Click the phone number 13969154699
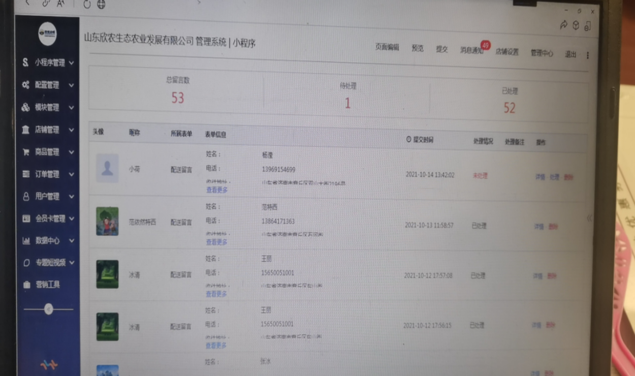 [278, 170]
